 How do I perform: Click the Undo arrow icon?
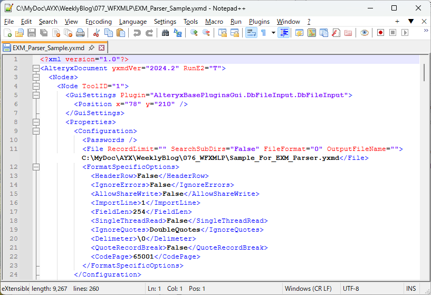(137, 33)
